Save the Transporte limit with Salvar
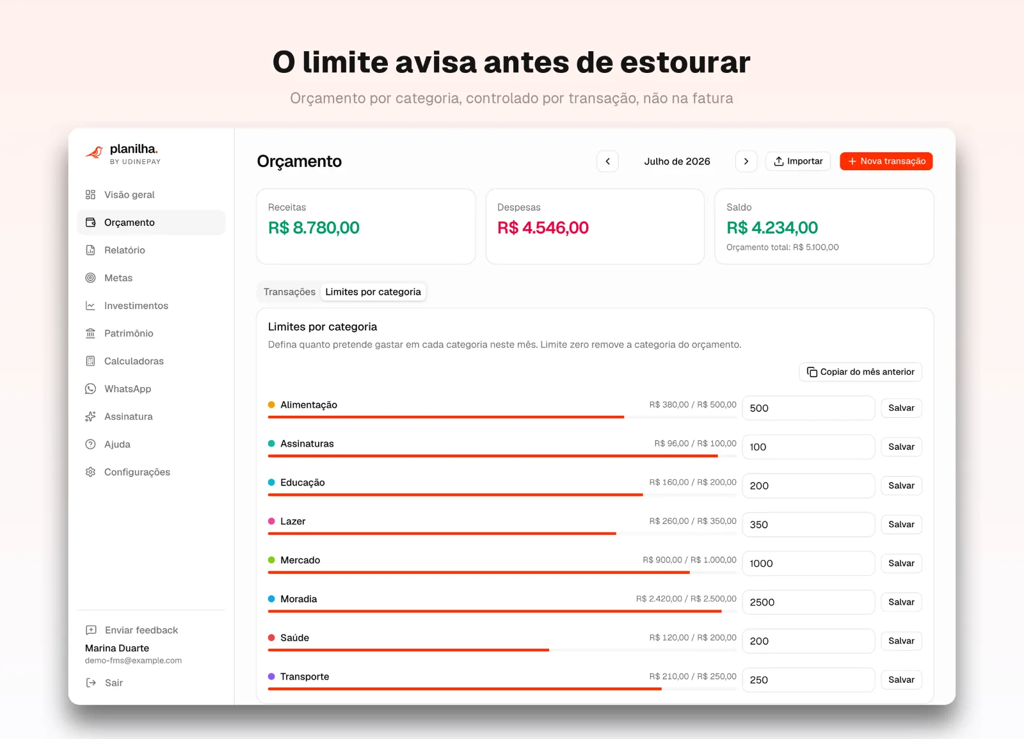1024x739 pixels. click(901, 679)
